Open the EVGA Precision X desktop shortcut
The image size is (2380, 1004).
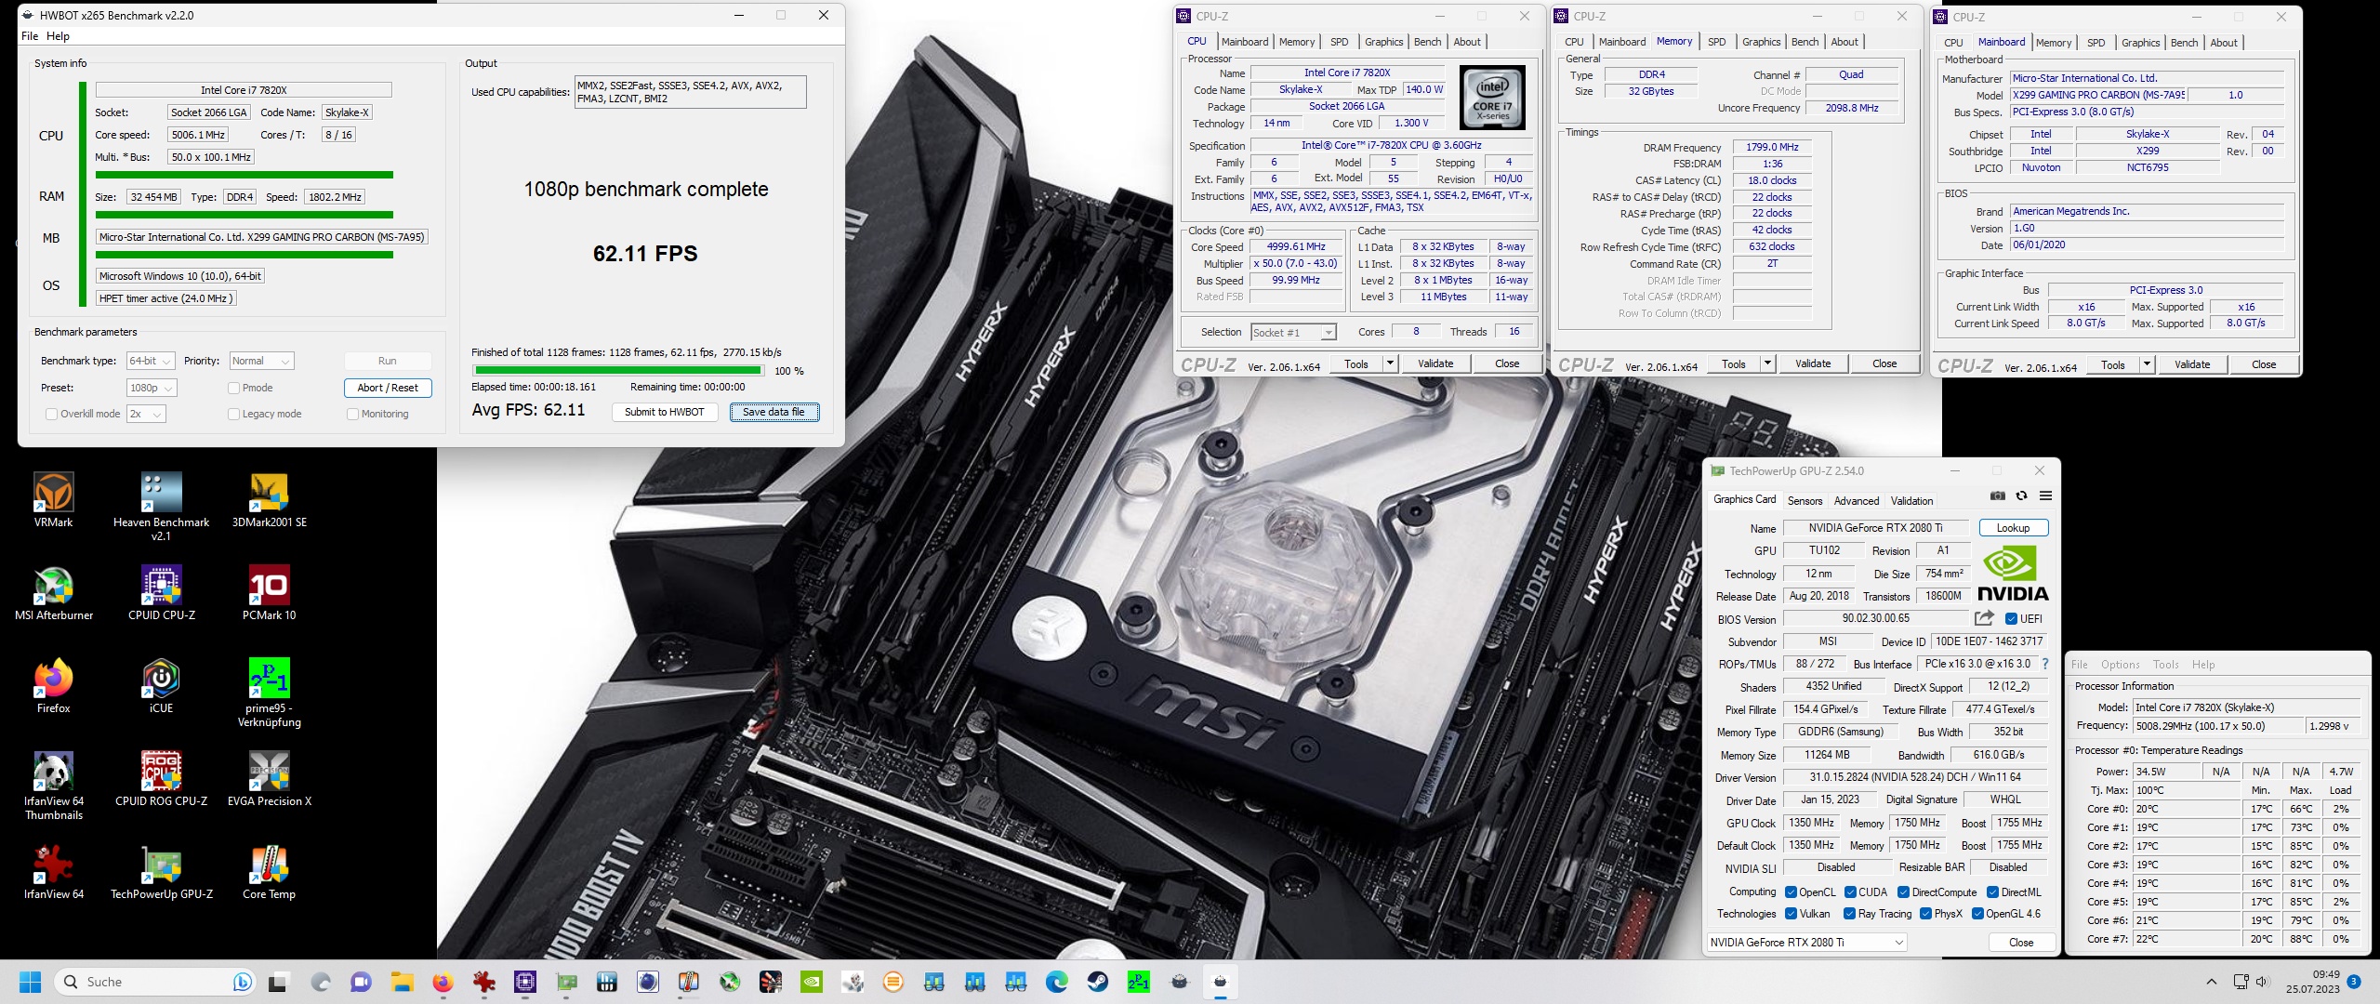click(x=269, y=779)
